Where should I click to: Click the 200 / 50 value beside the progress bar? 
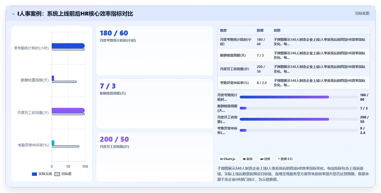(364, 119)
